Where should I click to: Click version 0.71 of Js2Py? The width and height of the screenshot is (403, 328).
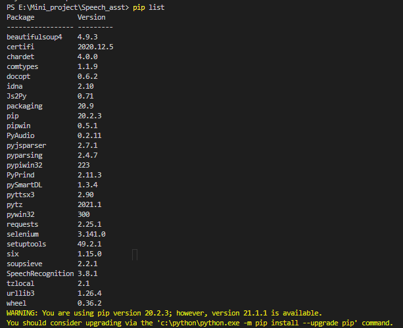[x=85, y=96]
